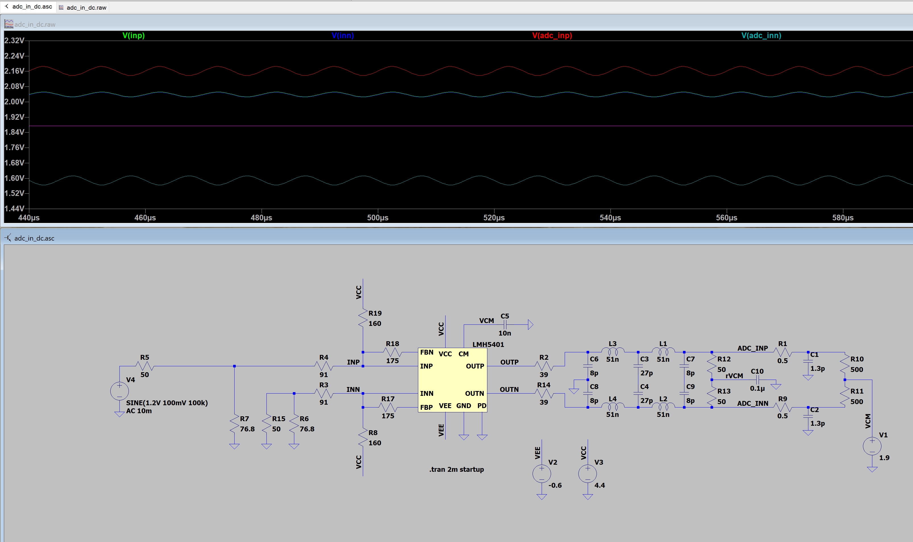Select the V4 sine voltage source symbol
This screenshot has width=913, height=542.
119,391
